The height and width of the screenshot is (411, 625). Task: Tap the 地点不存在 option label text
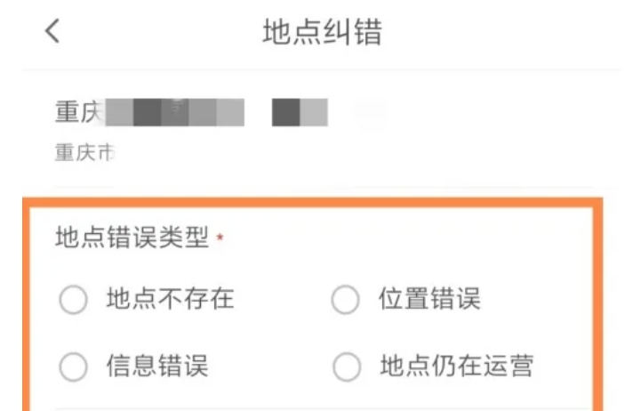pos(170,299)
